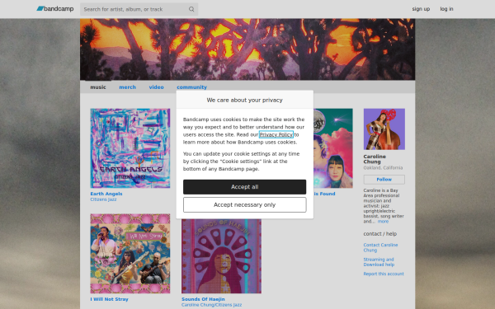Screen dimensions: 495x309
Task: Focus the artist, album, or track search field
Action: tap(139, 9)
